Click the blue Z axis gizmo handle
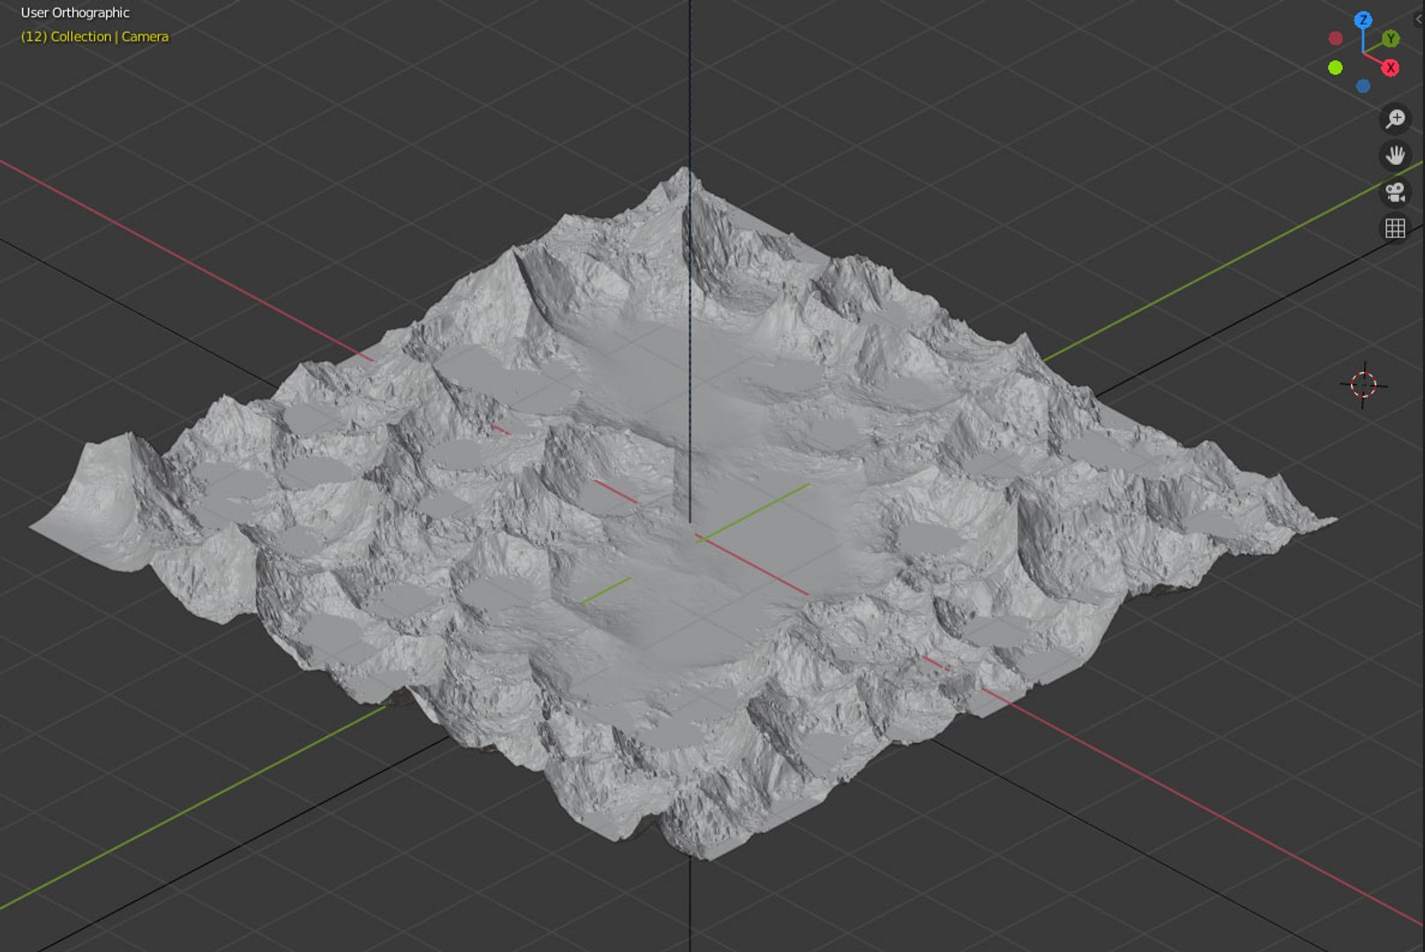The image size is (1425, 952). (x=1363, y=19)
